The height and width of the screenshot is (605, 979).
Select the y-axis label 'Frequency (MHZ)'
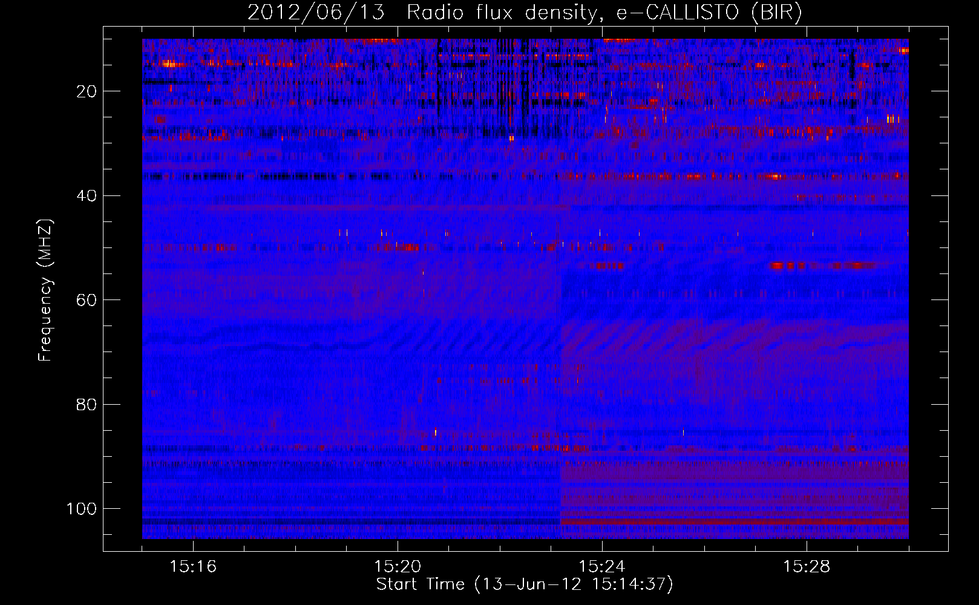(x=45, y=290)
